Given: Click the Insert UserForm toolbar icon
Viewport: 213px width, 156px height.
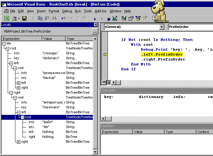Looking at the screenshot, I should click(x=14, y=18).
